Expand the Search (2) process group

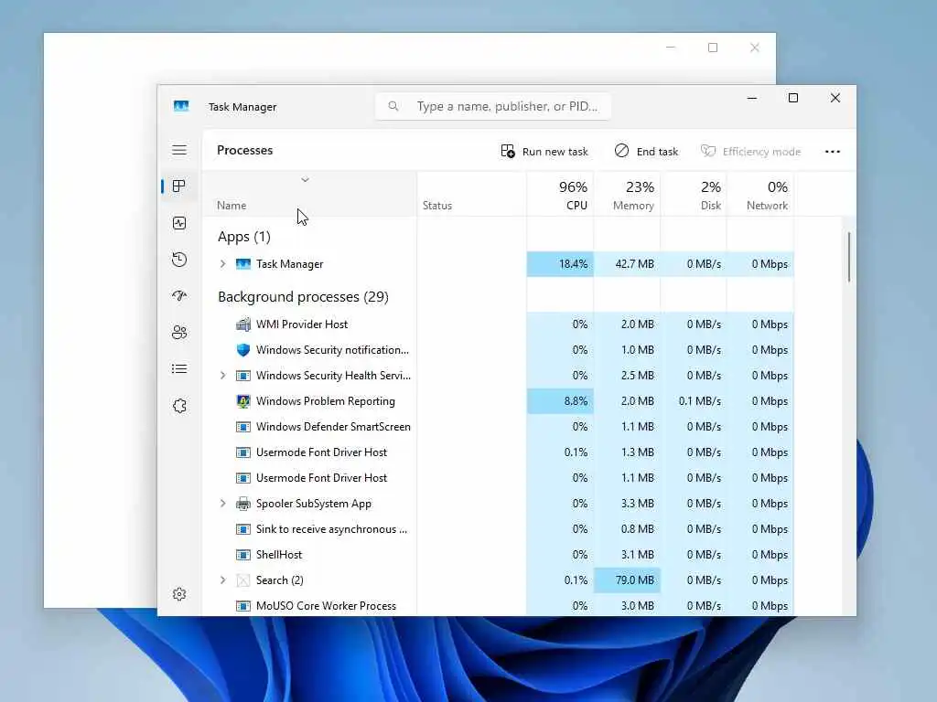pyautogui.click(x=223, y=580)
